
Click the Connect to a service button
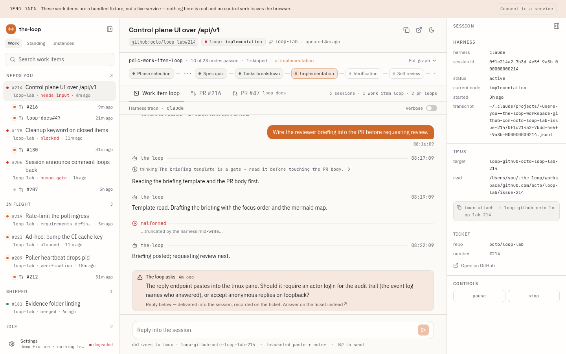pos(527,9)
